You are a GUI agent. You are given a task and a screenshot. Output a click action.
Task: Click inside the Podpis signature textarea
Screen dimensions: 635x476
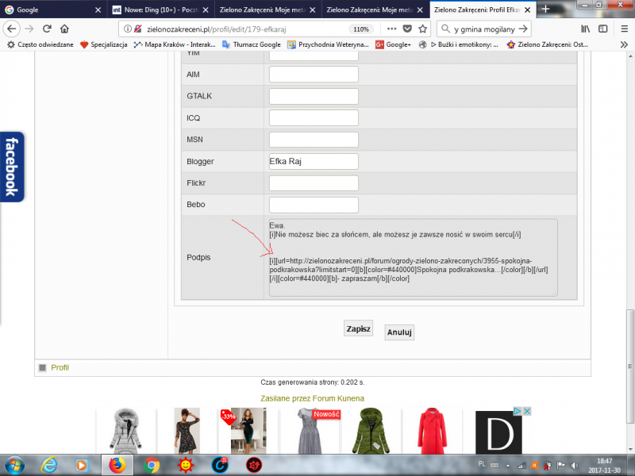click(x=413, y=258)
